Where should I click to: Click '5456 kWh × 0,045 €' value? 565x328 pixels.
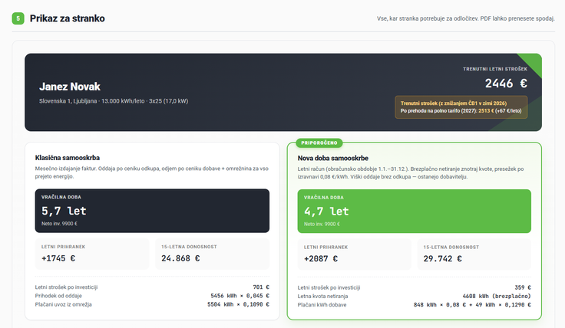[x=240, y=296]
